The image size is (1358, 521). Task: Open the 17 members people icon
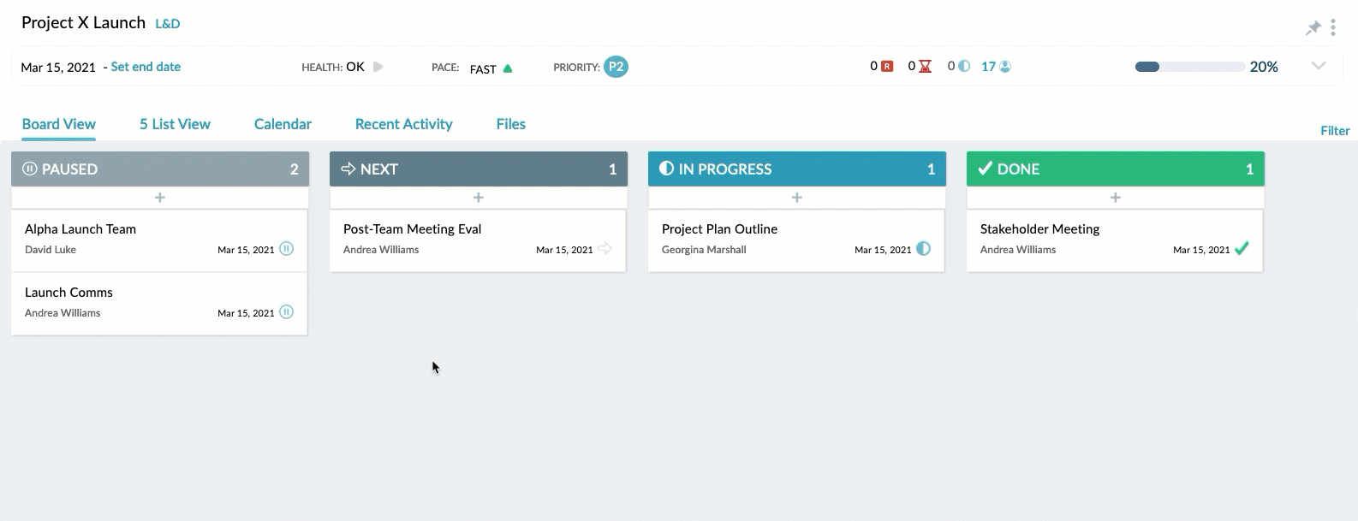[1005, 66]
